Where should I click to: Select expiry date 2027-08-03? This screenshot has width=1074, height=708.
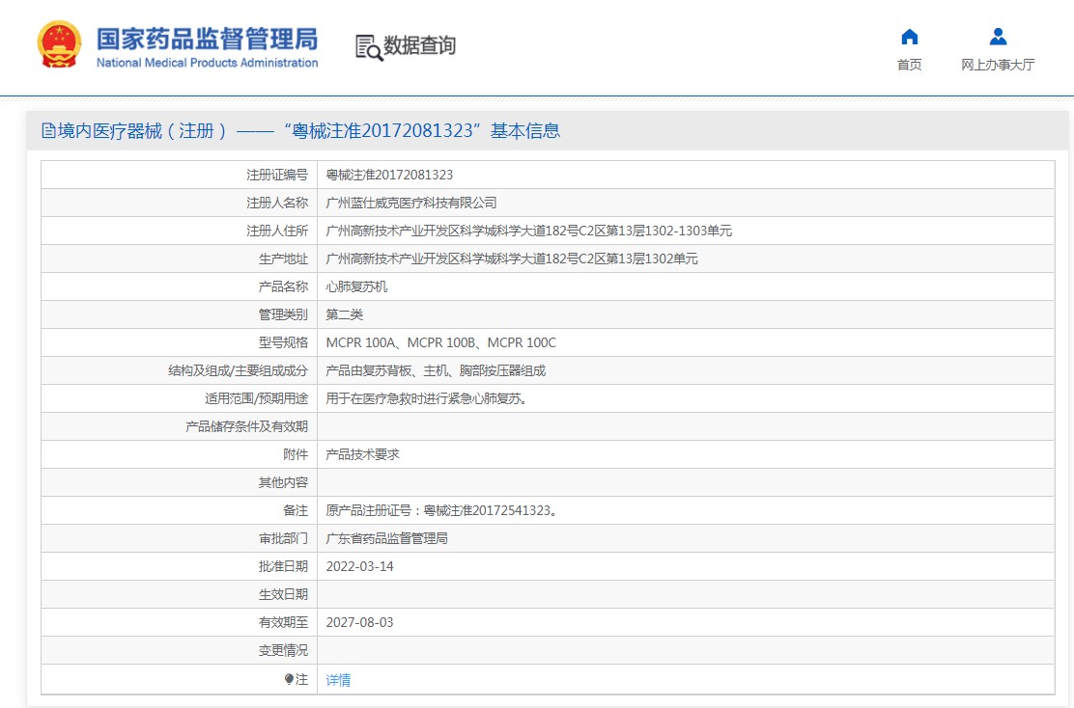359,622
